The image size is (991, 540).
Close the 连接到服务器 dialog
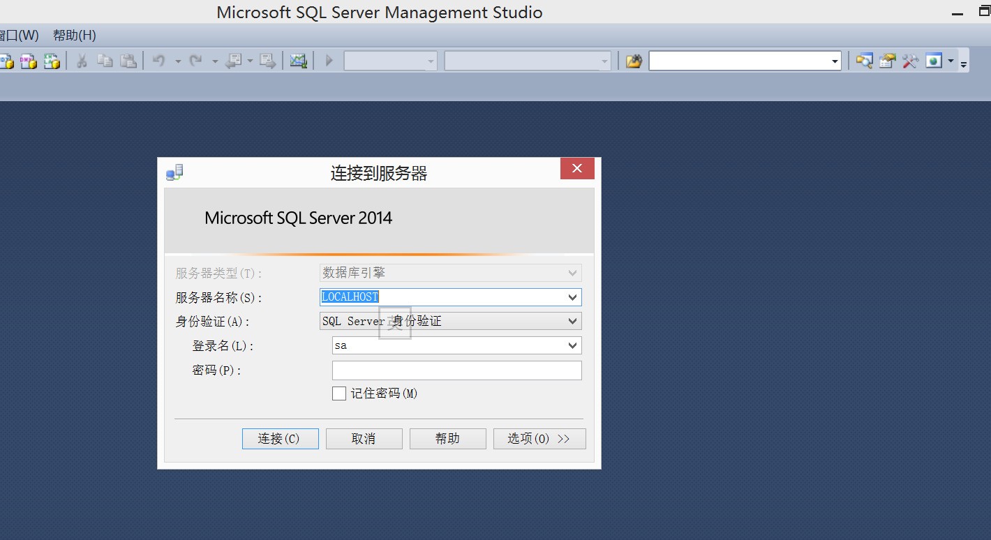pos(577,169)
